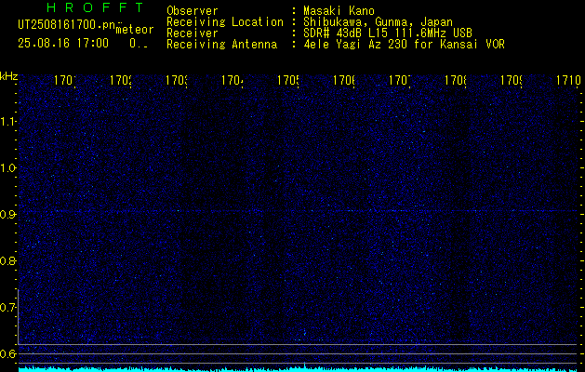Click the 1709 time marker
The image size is (585, 372).
pos(512,80)
